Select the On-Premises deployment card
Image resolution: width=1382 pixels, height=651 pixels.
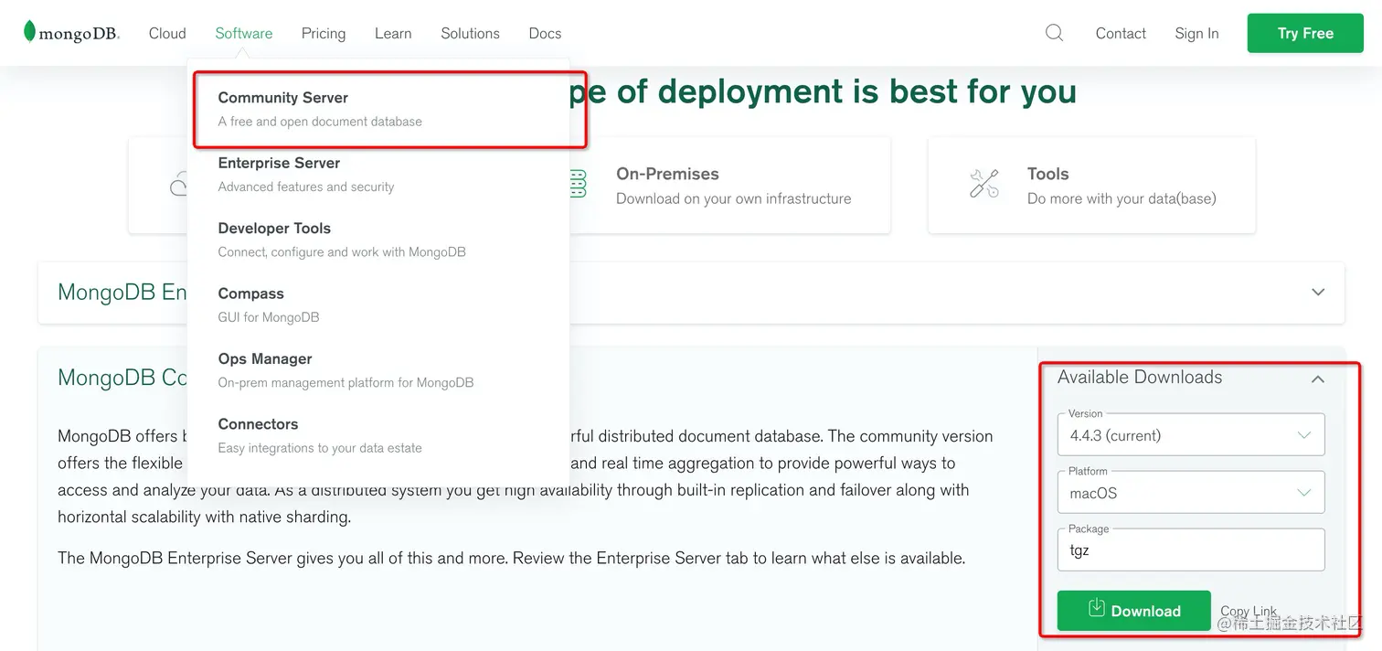click(728, 185)
